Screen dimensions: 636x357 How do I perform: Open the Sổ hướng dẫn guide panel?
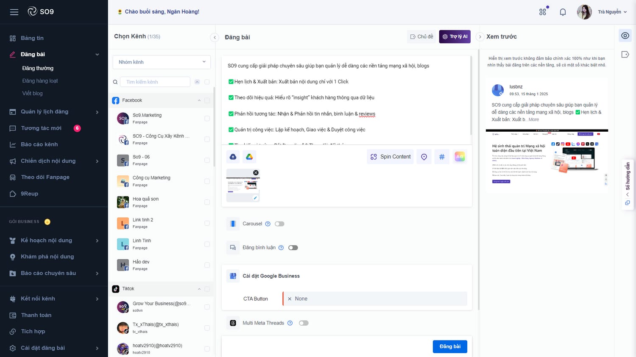click(628, 184)
